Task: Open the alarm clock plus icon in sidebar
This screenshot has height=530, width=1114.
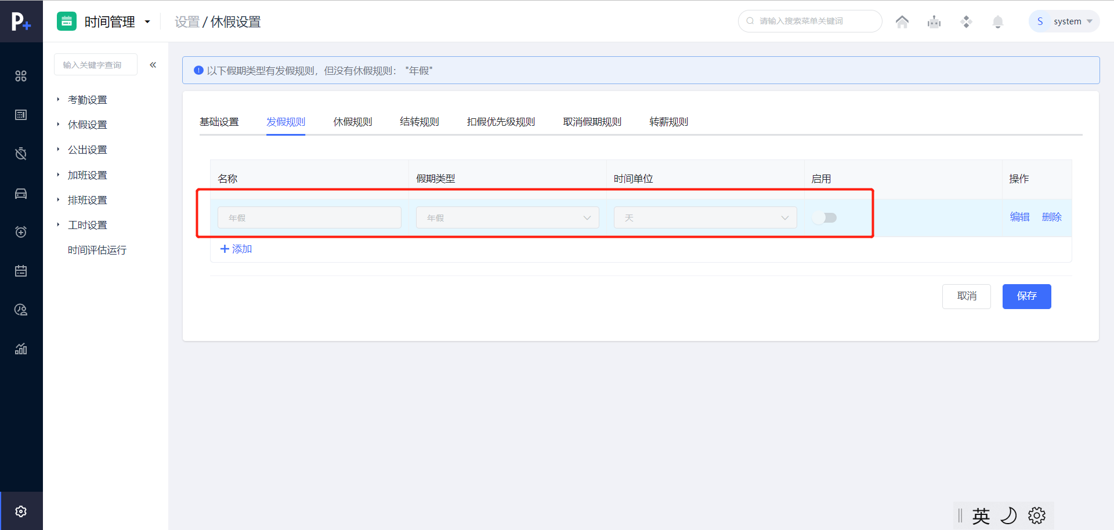Action: coord(21,232)
